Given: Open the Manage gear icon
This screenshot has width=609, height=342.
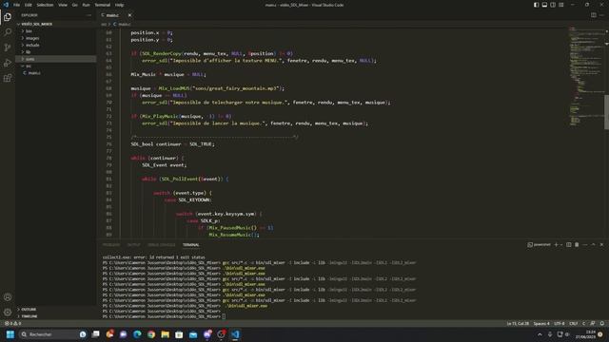Looking at the screenshot, I should 8,313.
